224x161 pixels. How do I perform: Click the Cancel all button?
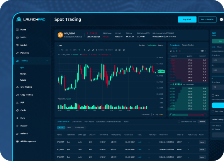point(202,122)
